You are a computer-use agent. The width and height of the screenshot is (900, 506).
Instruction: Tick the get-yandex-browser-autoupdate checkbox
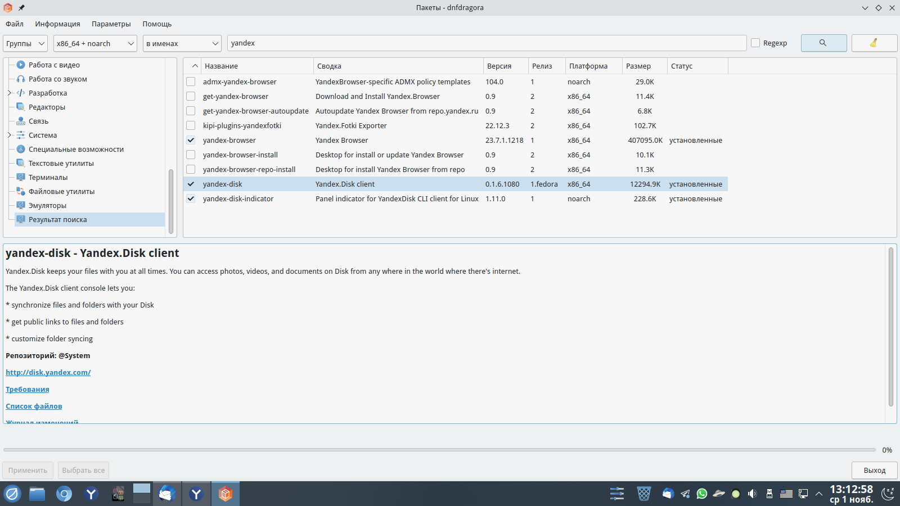(191, 111)
